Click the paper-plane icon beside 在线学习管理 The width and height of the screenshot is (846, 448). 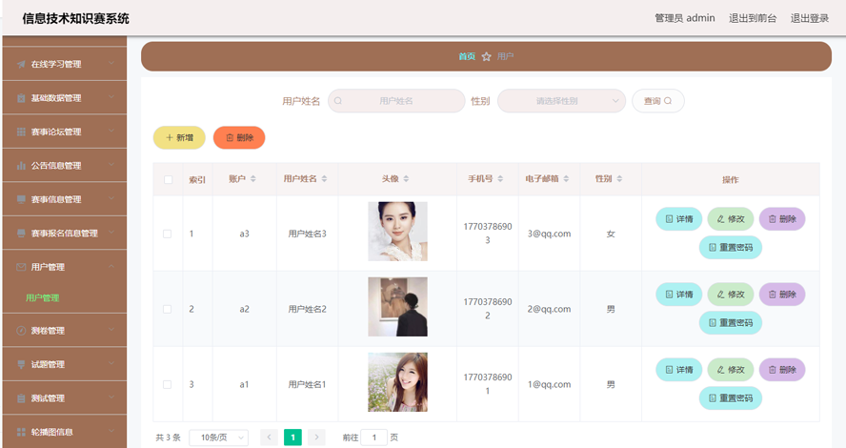pos(21,64)
